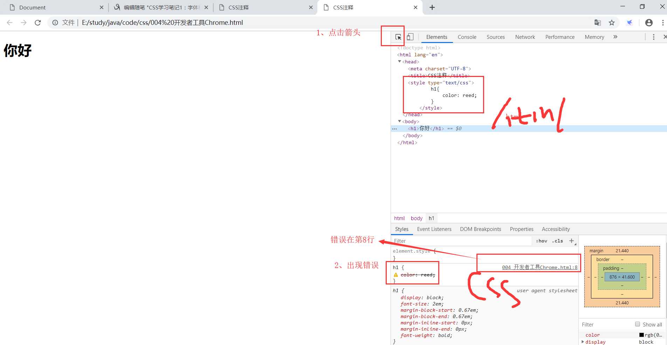Expand the display computed property

tap(583, 342)
